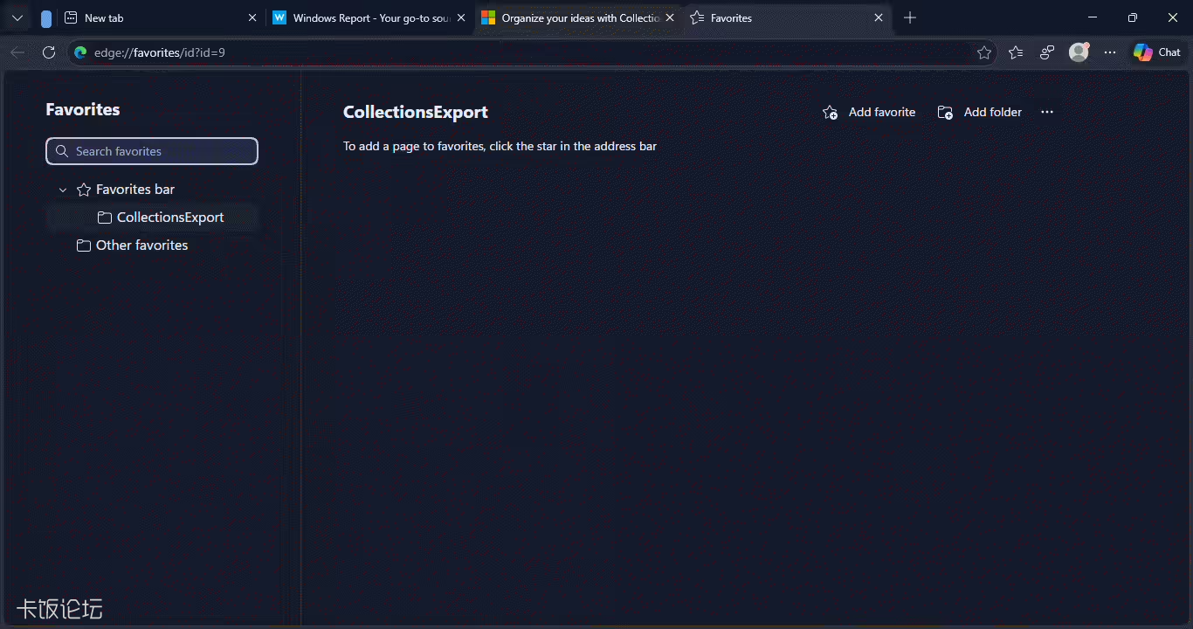Image resolution: width=1193 pixels, height=629 pixels.
Task: Click the address bar URL field
Action: point(524,52)
